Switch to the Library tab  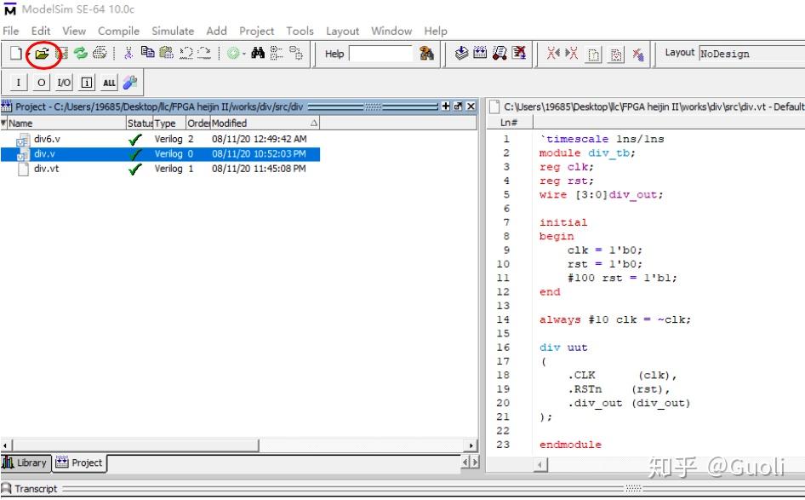[26, 463]
